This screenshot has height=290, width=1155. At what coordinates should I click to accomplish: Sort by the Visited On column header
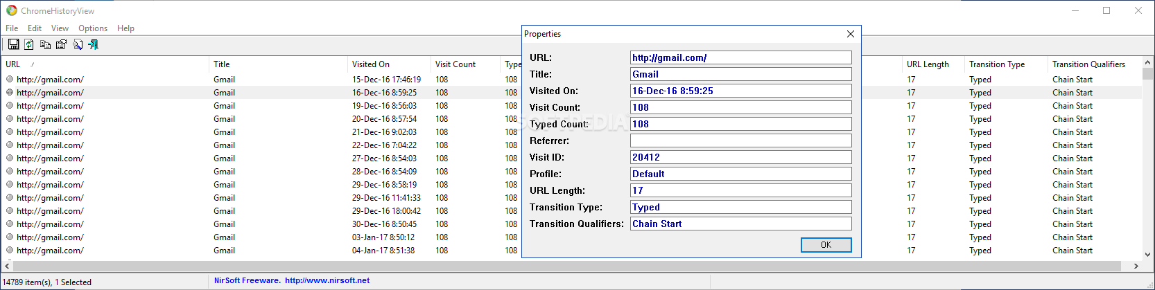point(389,64)
